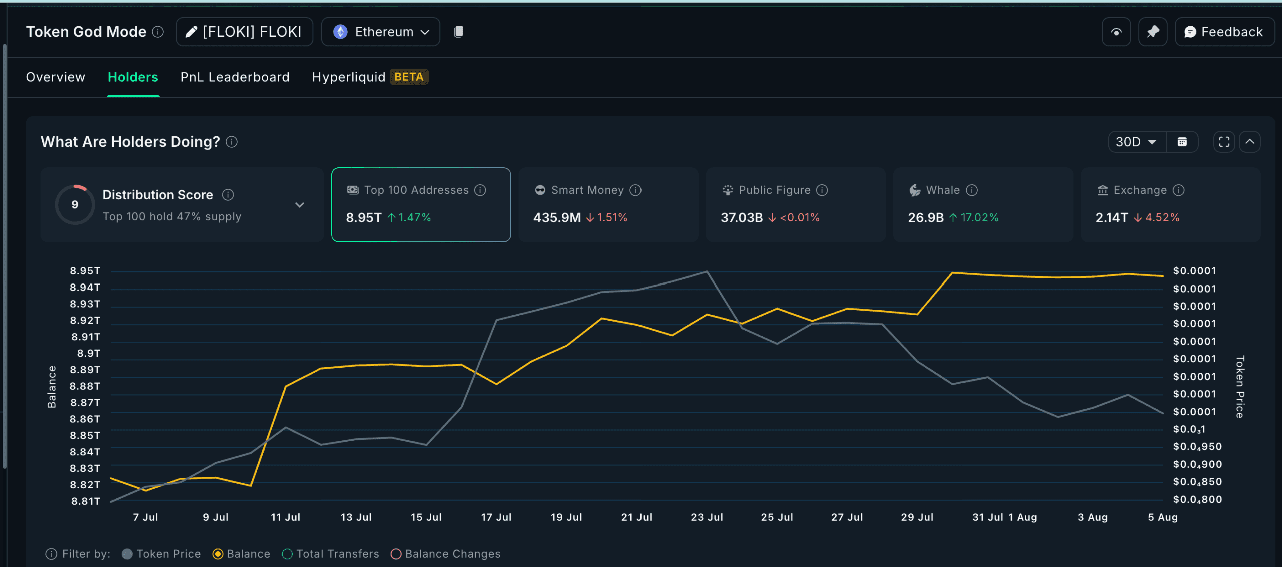1282x567 pixels.
Task: Click the eye watch icon button
Action: (x=1116, y=32)
